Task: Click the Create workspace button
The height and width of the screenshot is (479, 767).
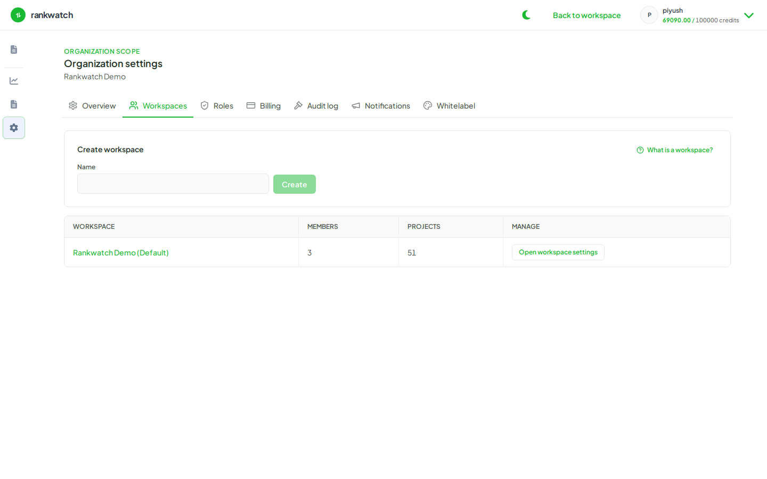Action: tap(295, 184)
